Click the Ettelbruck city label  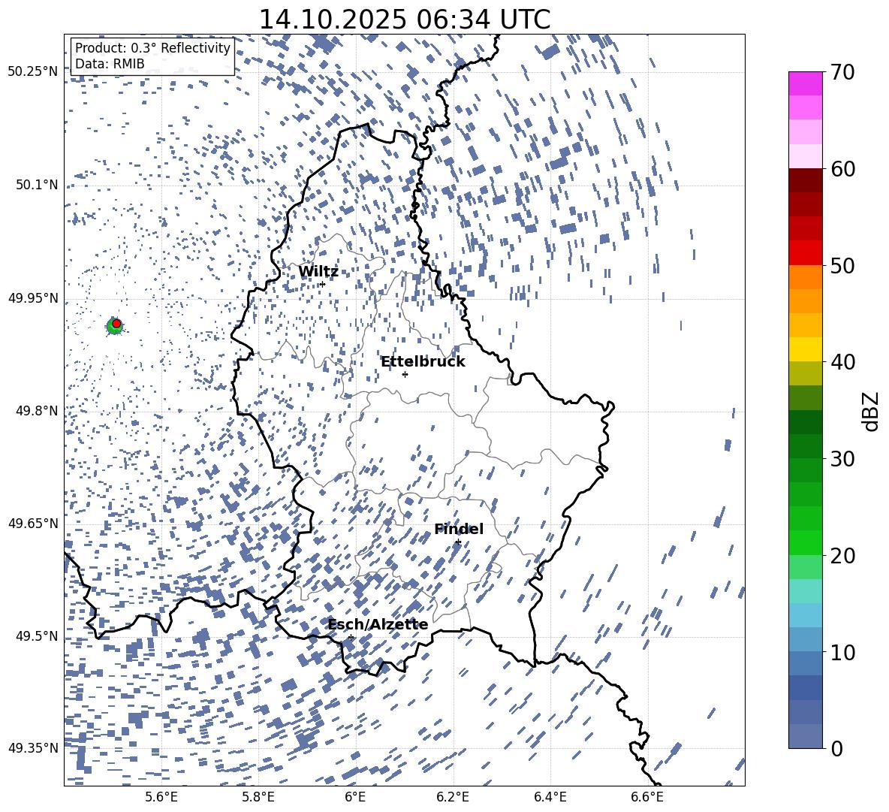coord(423,362)
